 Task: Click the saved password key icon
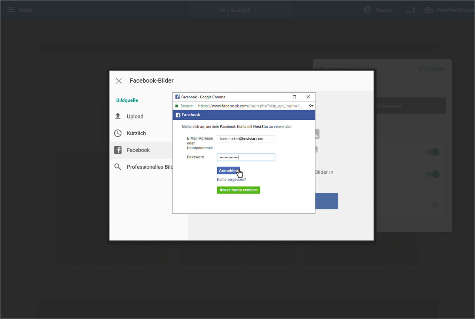pos(311,106)
